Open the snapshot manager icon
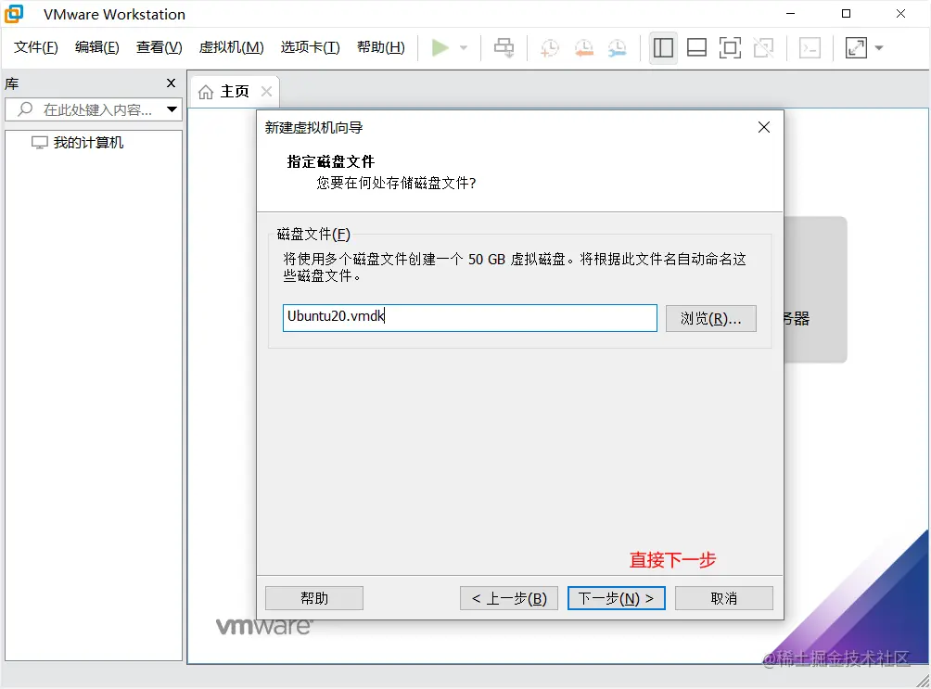The image size is (931, 689). (x=617, y=47)
